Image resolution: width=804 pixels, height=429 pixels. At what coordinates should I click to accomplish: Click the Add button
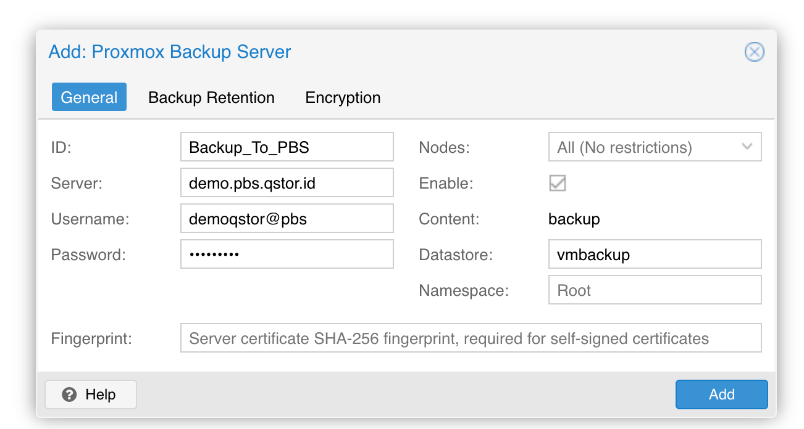click(721, 394)
